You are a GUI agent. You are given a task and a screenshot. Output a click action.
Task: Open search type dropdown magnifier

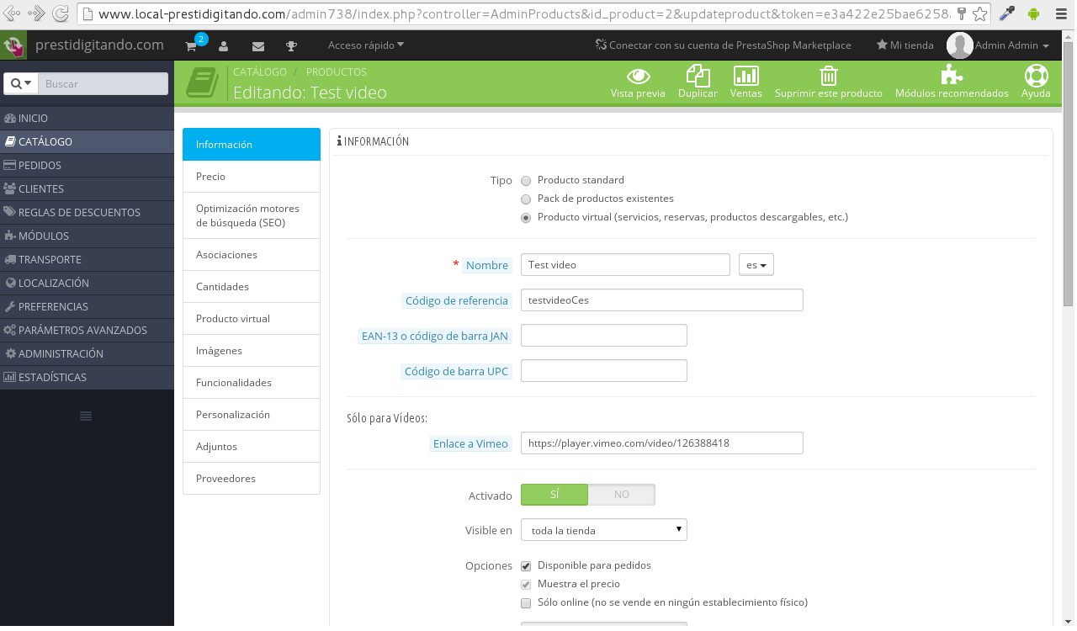coord(21,83)
